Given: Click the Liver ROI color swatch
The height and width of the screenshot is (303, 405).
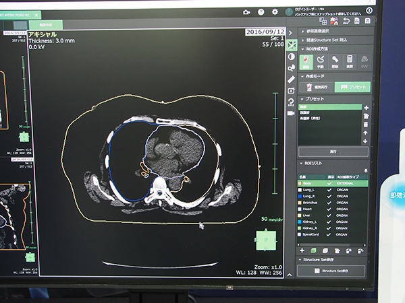Looking at the screenshot, I should click(300, 217).
